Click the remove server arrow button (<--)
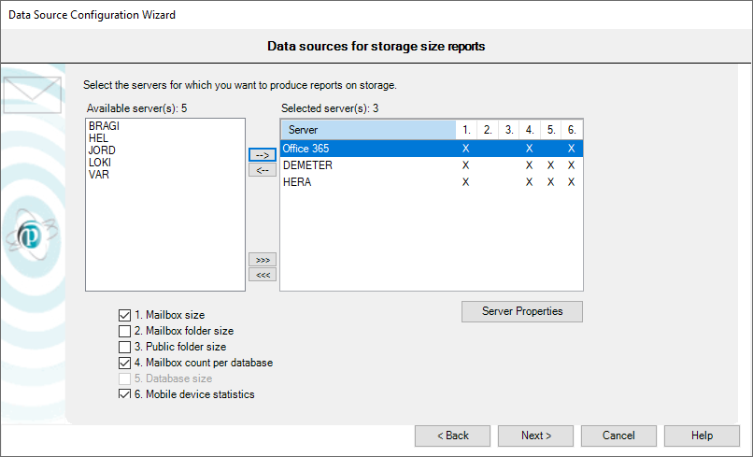This screenshot has width=753, height=457. pos(263,170)
